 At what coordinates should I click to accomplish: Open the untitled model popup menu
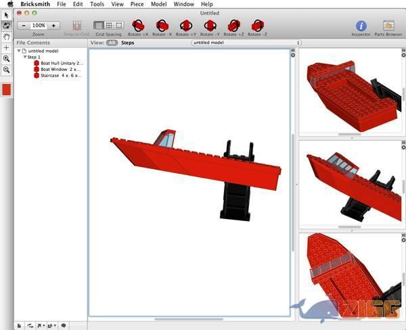[x=246, y=43]
